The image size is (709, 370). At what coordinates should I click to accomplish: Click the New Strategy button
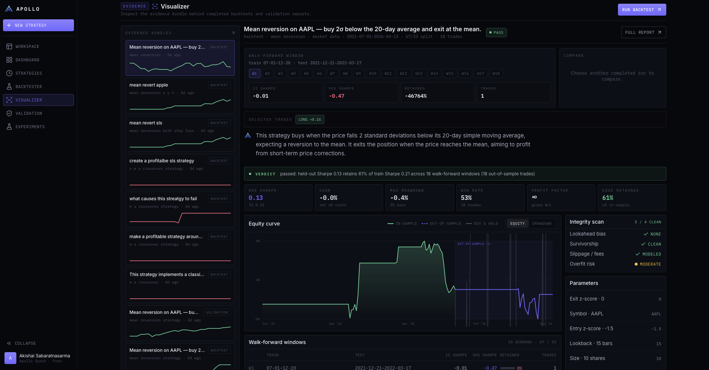[38, 25]
